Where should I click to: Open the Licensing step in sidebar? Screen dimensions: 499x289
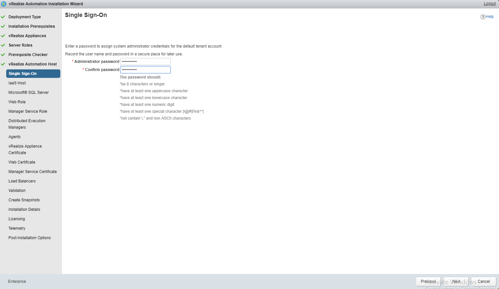17,219
